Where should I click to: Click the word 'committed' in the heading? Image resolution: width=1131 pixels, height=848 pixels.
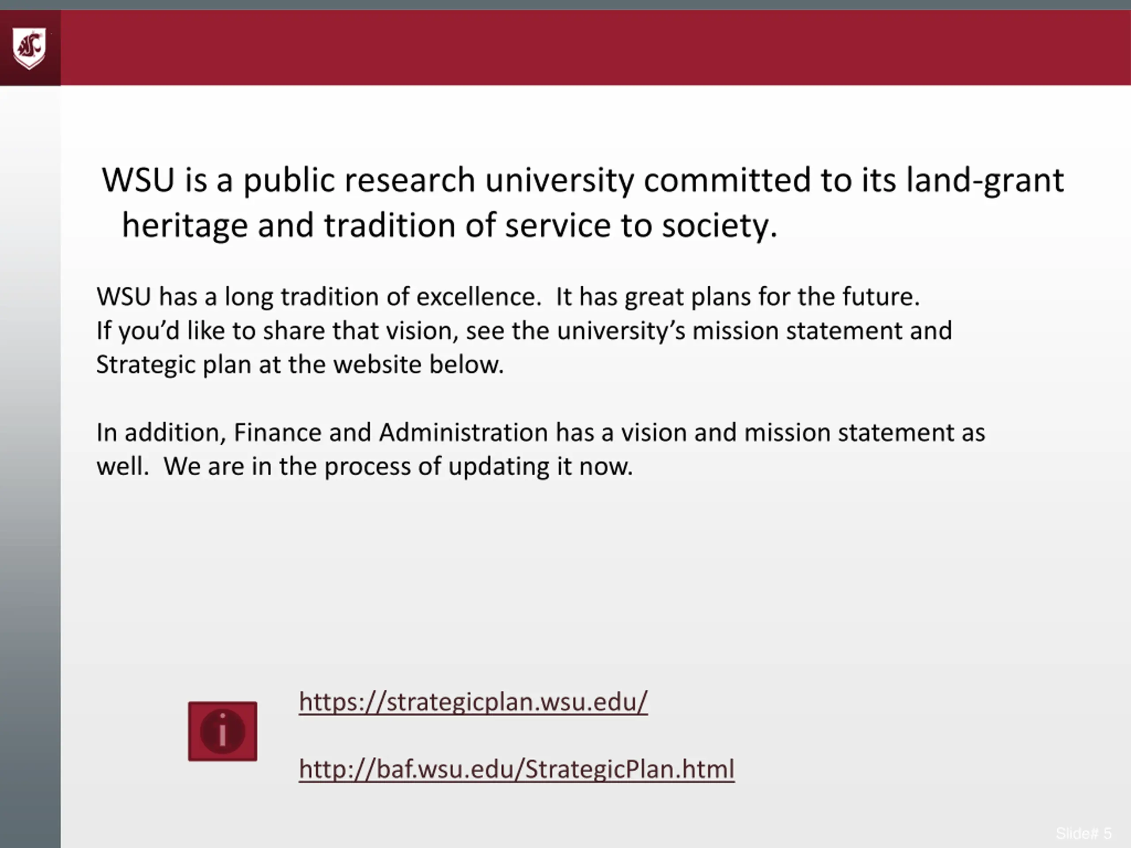coord(727,181)
